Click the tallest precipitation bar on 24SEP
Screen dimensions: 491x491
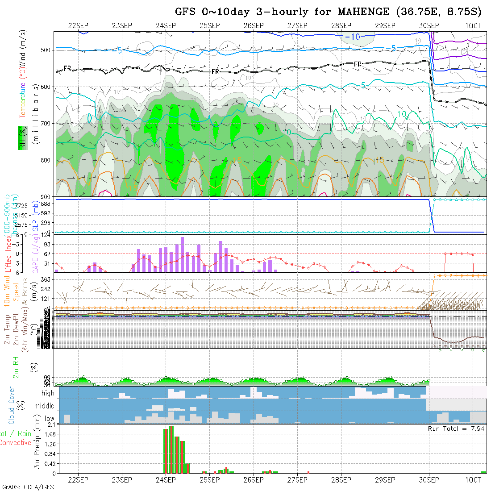[x=171, y=449]
